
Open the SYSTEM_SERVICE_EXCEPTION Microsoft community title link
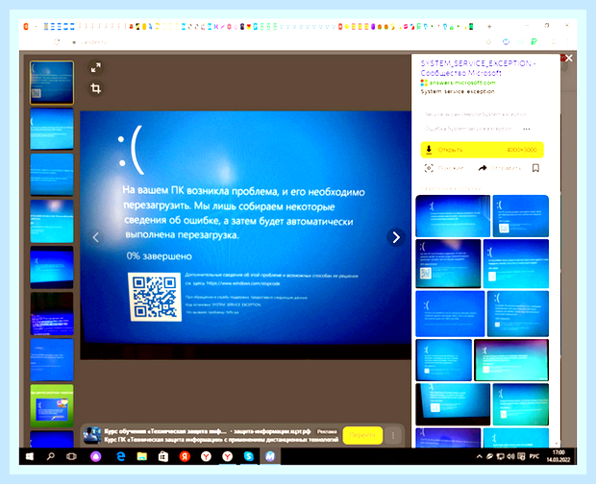click(478, 68)
